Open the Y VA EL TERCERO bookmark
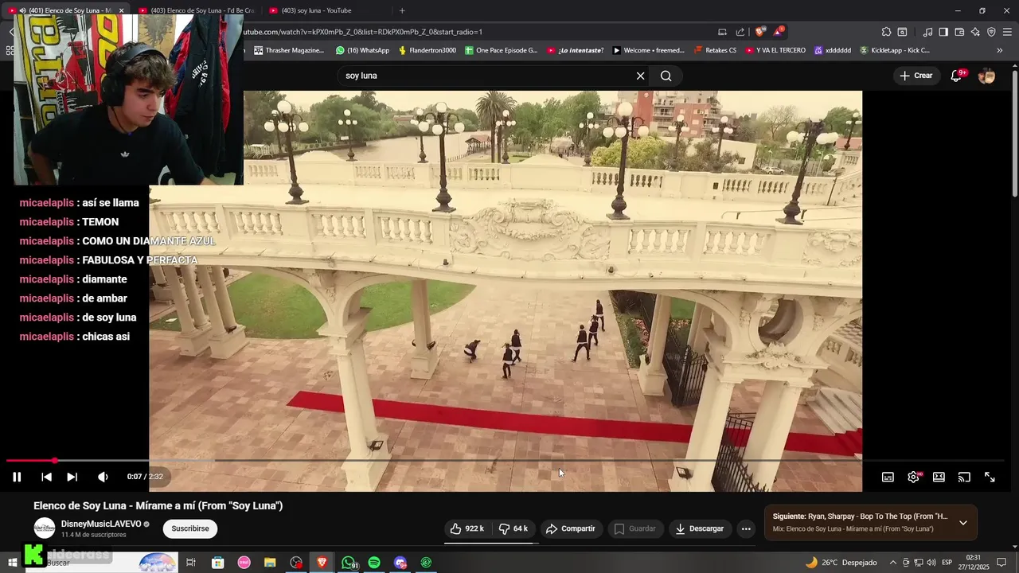The image size is (1019, 573). (775, 50)
